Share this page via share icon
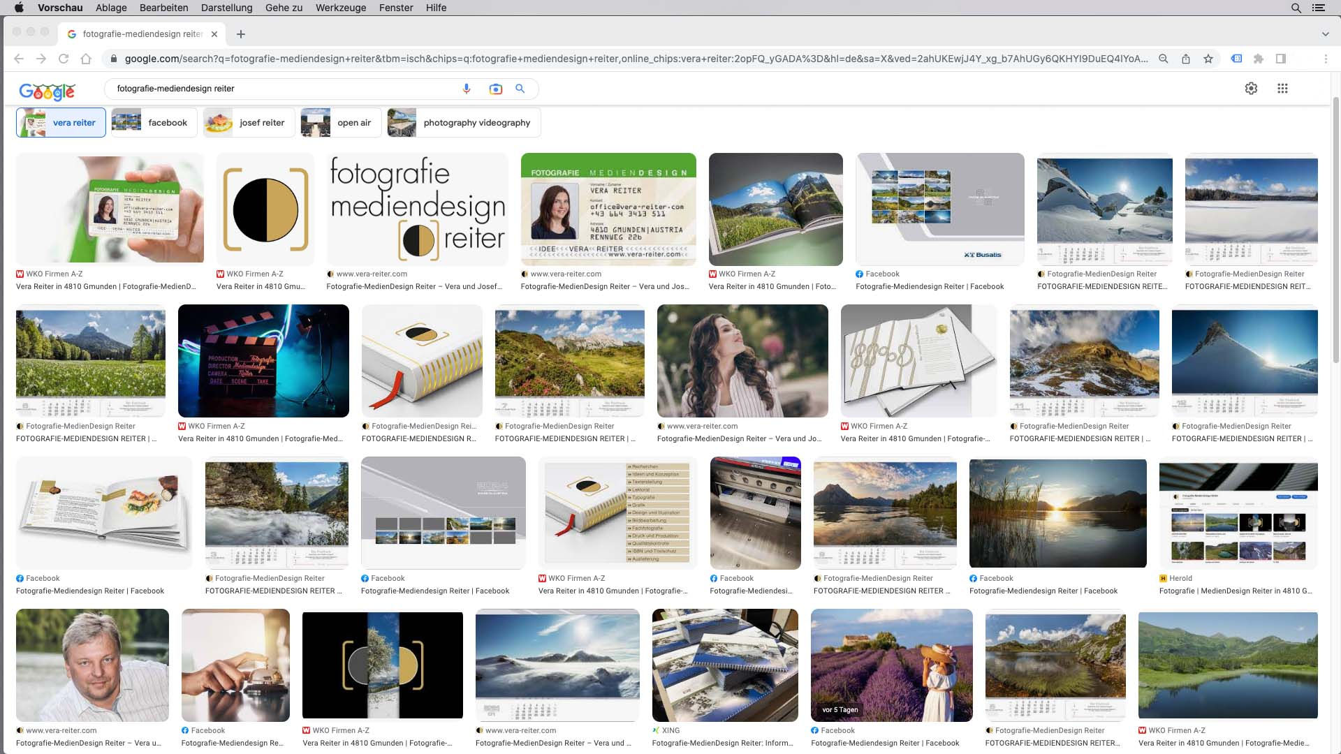 click(x=1186, y=59)
